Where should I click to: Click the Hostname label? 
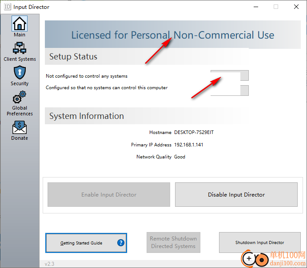coord(160,132)
